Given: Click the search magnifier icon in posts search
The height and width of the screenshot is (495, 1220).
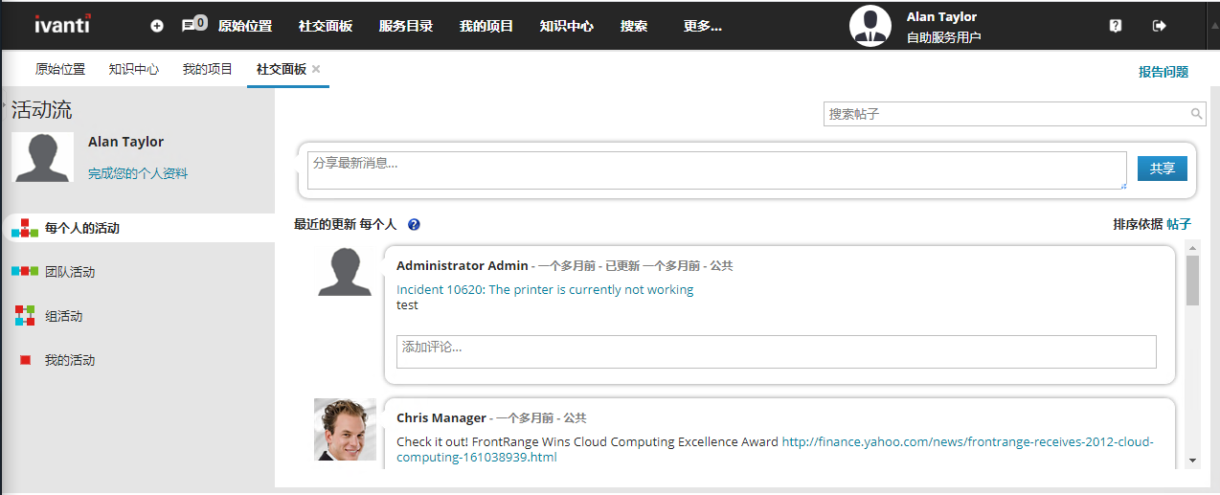Looking at the screenshot, I should 1197,114.
